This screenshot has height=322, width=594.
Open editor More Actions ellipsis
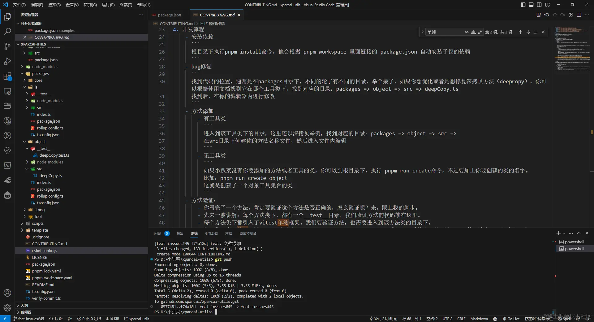587,15
